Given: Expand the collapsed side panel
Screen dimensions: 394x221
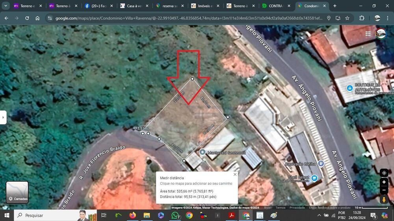Looking at the screenshot, I should 3,117.
